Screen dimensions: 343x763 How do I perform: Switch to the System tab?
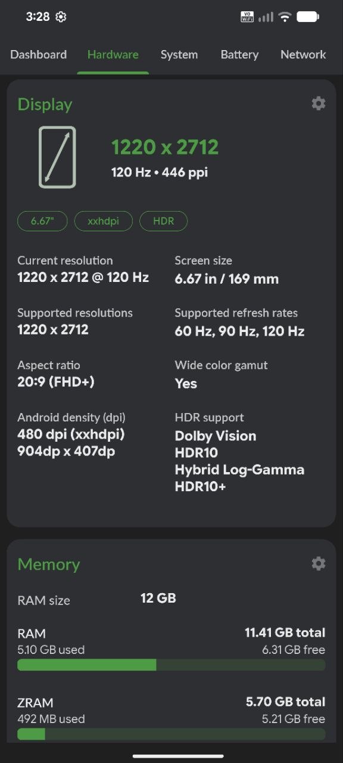coord(179,54)
